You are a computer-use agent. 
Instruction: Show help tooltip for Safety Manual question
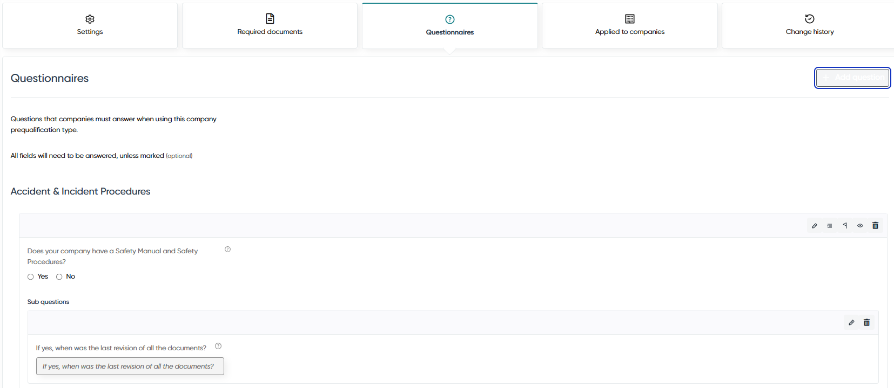click(227, 250)
